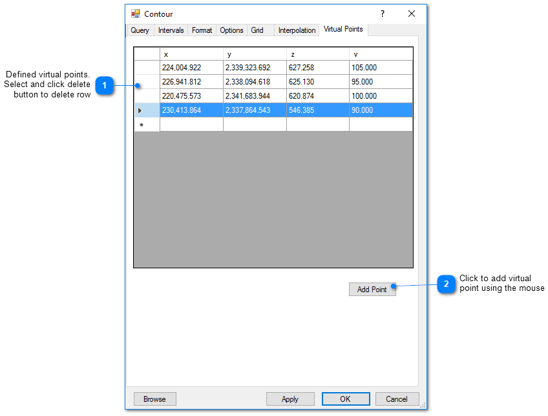Open the Options tab
This screenshot has height=416, width=548.
point(231,30)
